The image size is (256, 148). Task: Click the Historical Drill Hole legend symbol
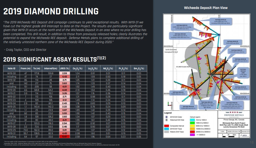tap(166, 120)
